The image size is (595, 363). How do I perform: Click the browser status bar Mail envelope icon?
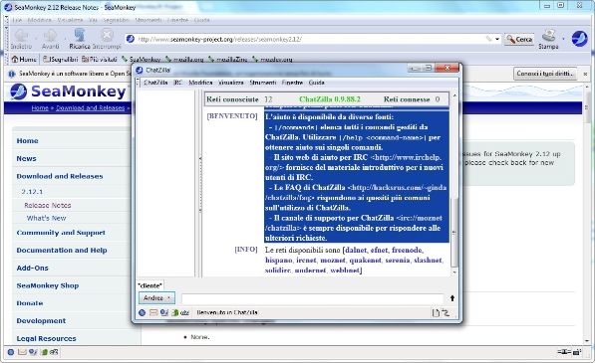(x=22, y=352)
